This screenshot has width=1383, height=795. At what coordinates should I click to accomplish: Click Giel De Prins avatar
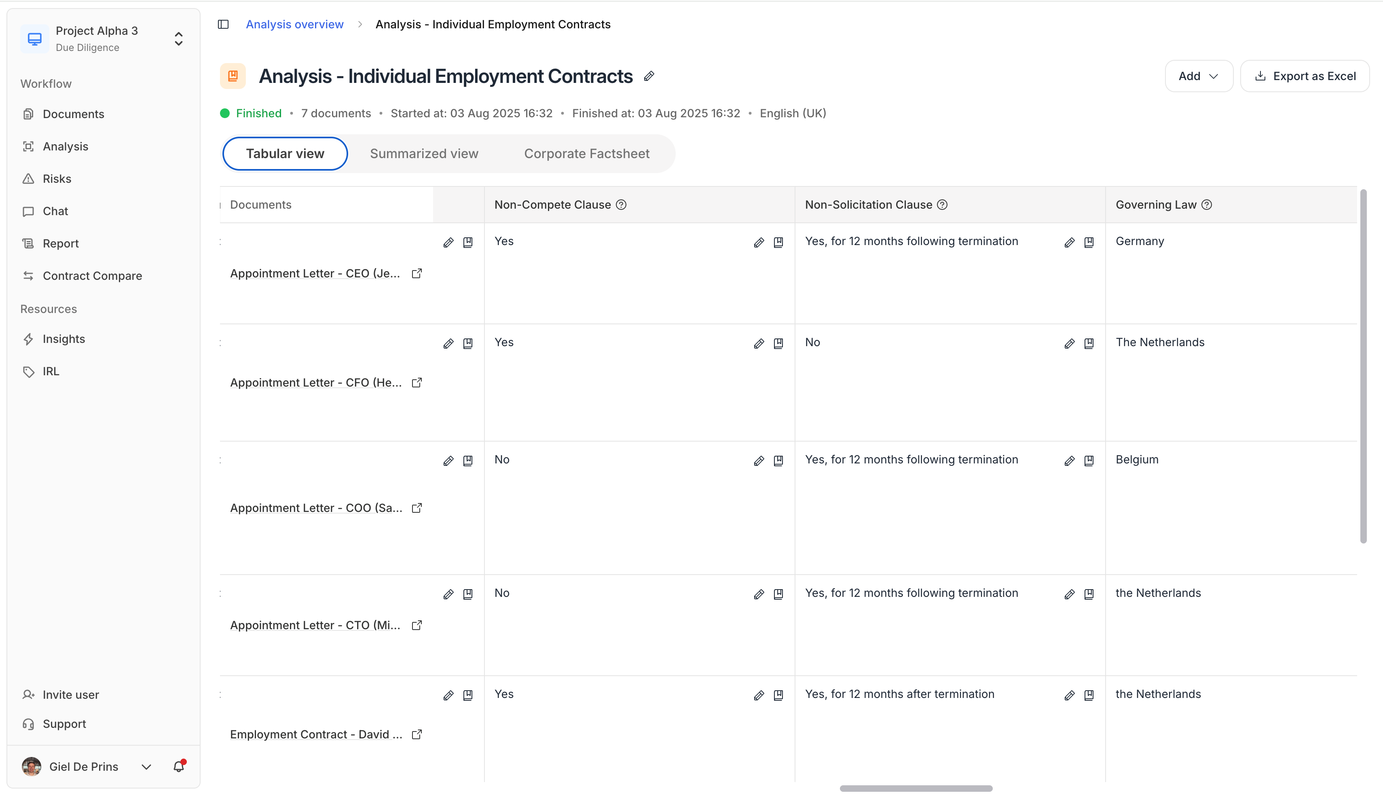click(x=32, y=767)
